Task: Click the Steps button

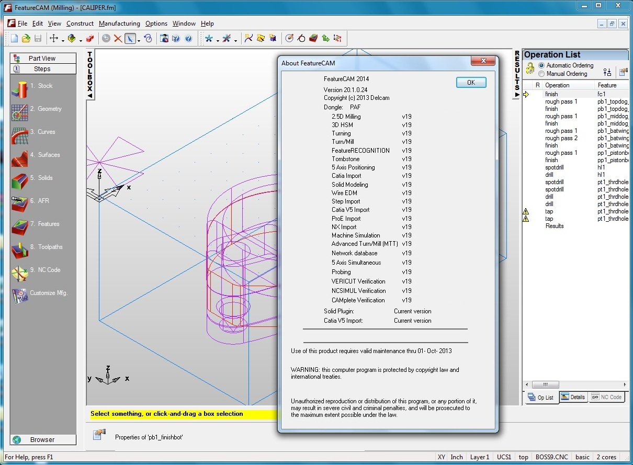Action: (x=42, y=69)
